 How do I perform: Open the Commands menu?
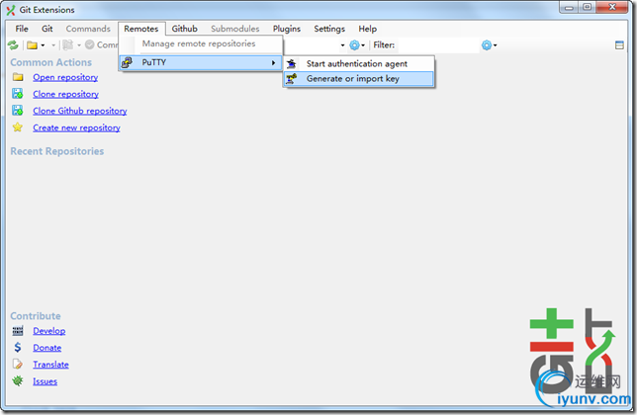click(x=88, y=29)
